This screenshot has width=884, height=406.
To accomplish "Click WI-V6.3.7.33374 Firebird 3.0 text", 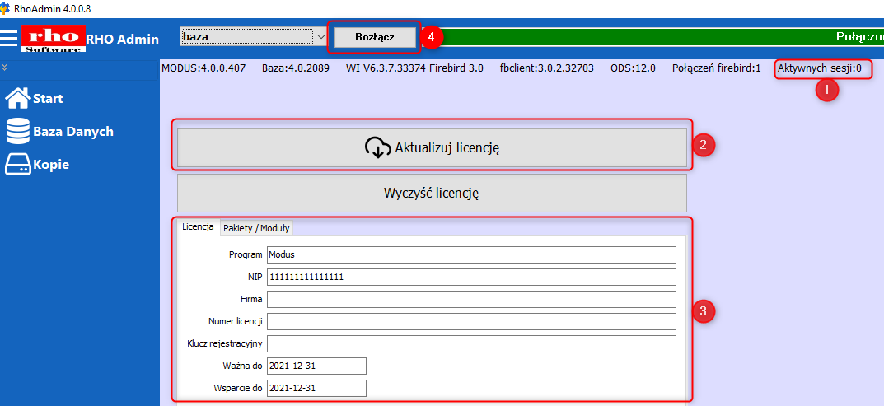I will coord(414,69).
